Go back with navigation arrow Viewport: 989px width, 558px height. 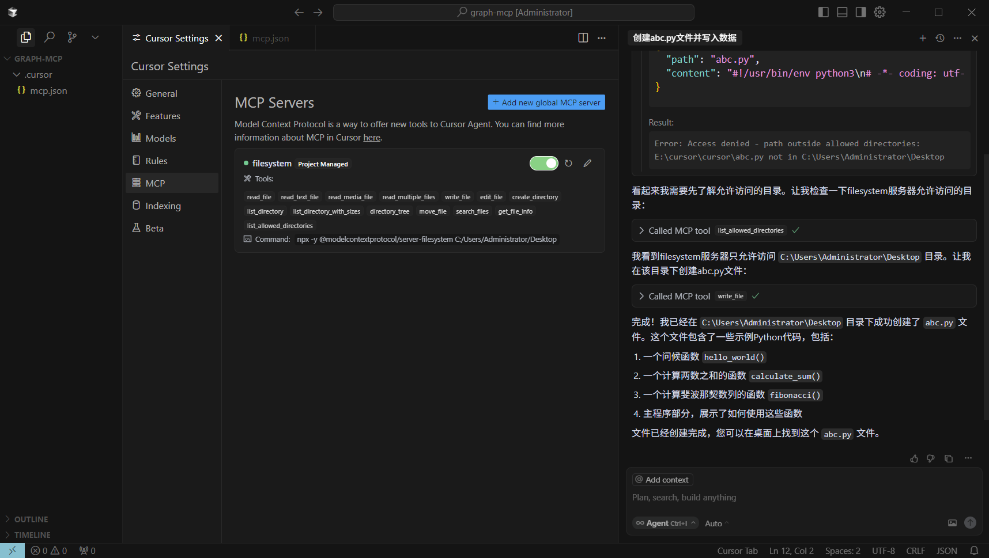point(299,12)
